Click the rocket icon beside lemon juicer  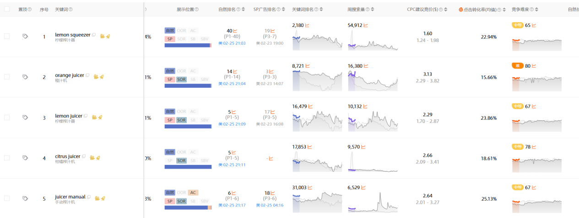[100, 117]
